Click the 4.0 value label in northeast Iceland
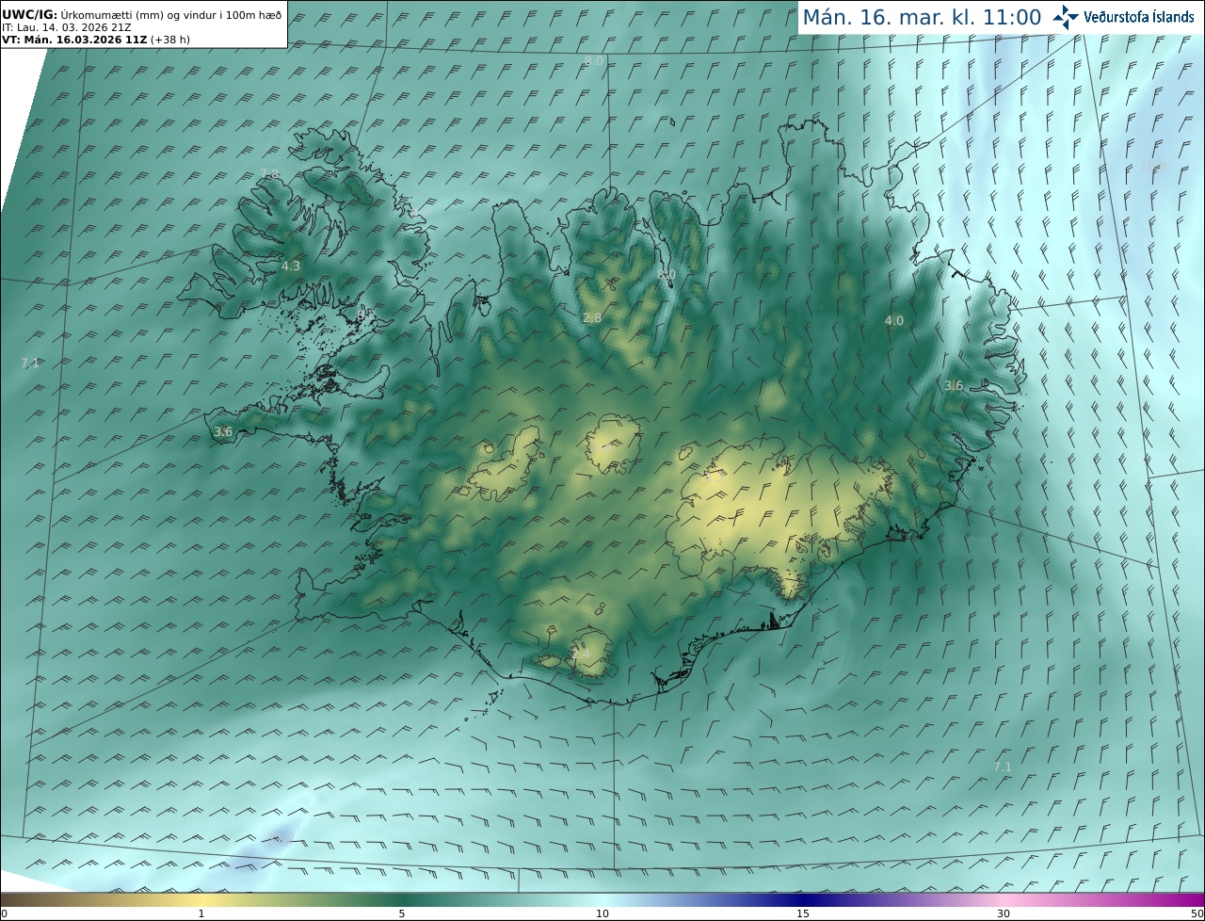 click(x=893, y=320)
